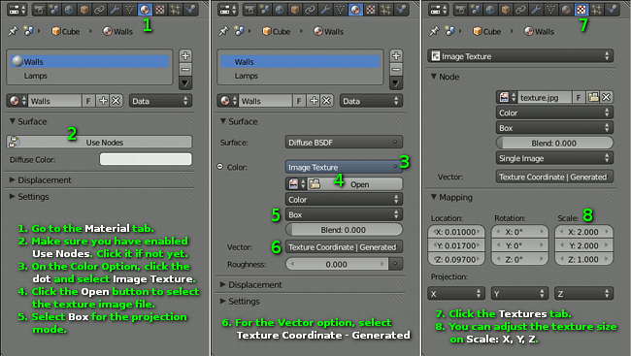Select the Lamps slot in the left panel

coord(89,76)
